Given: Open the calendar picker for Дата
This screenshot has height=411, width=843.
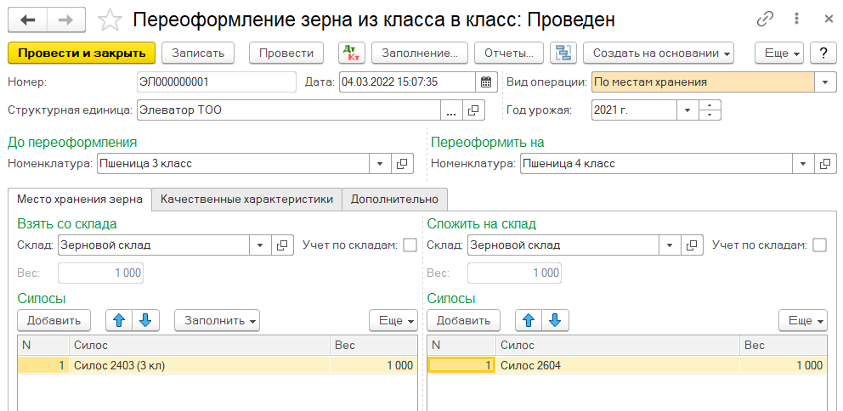Looking at the screenshot, I should (x=486, y=82).
